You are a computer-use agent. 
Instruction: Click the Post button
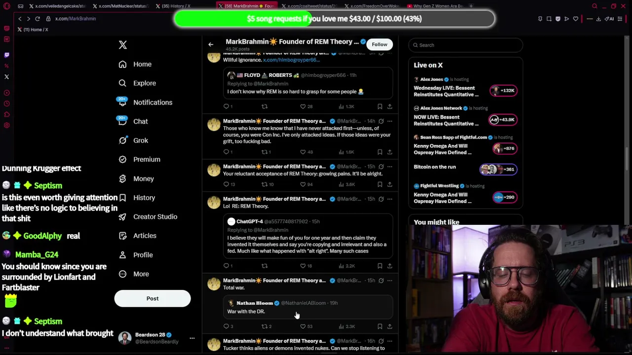pyautogui.click(x=153, y=298)
